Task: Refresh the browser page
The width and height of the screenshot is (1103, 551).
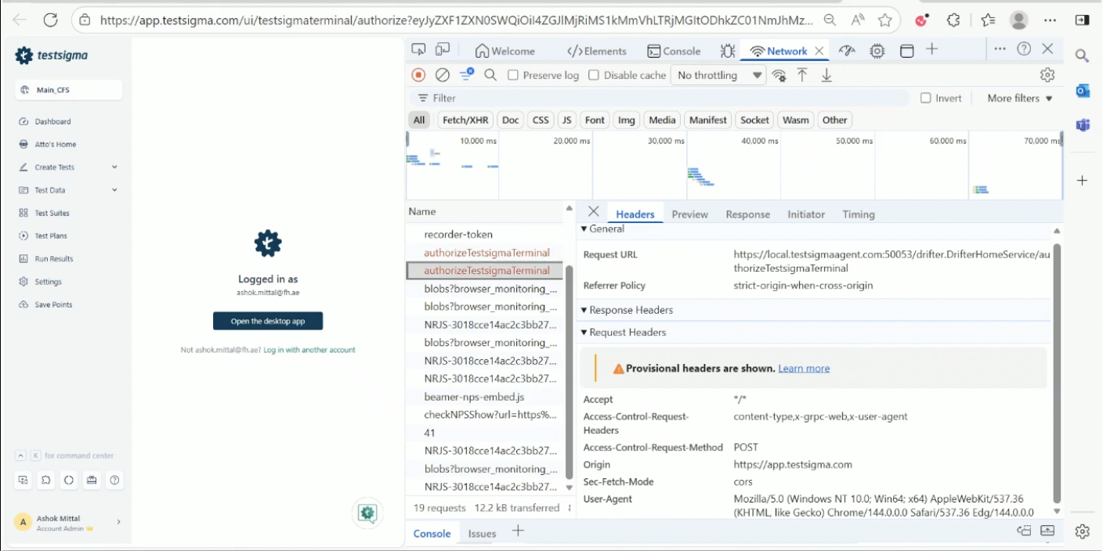Action: 50,20
